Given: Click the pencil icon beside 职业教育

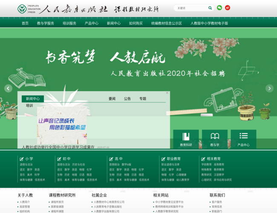Looking at the screenshot, I should point(163,159).
